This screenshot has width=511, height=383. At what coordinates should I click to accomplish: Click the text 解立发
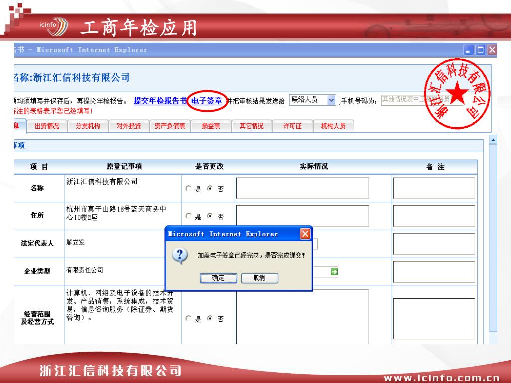[x=76, y=242]
